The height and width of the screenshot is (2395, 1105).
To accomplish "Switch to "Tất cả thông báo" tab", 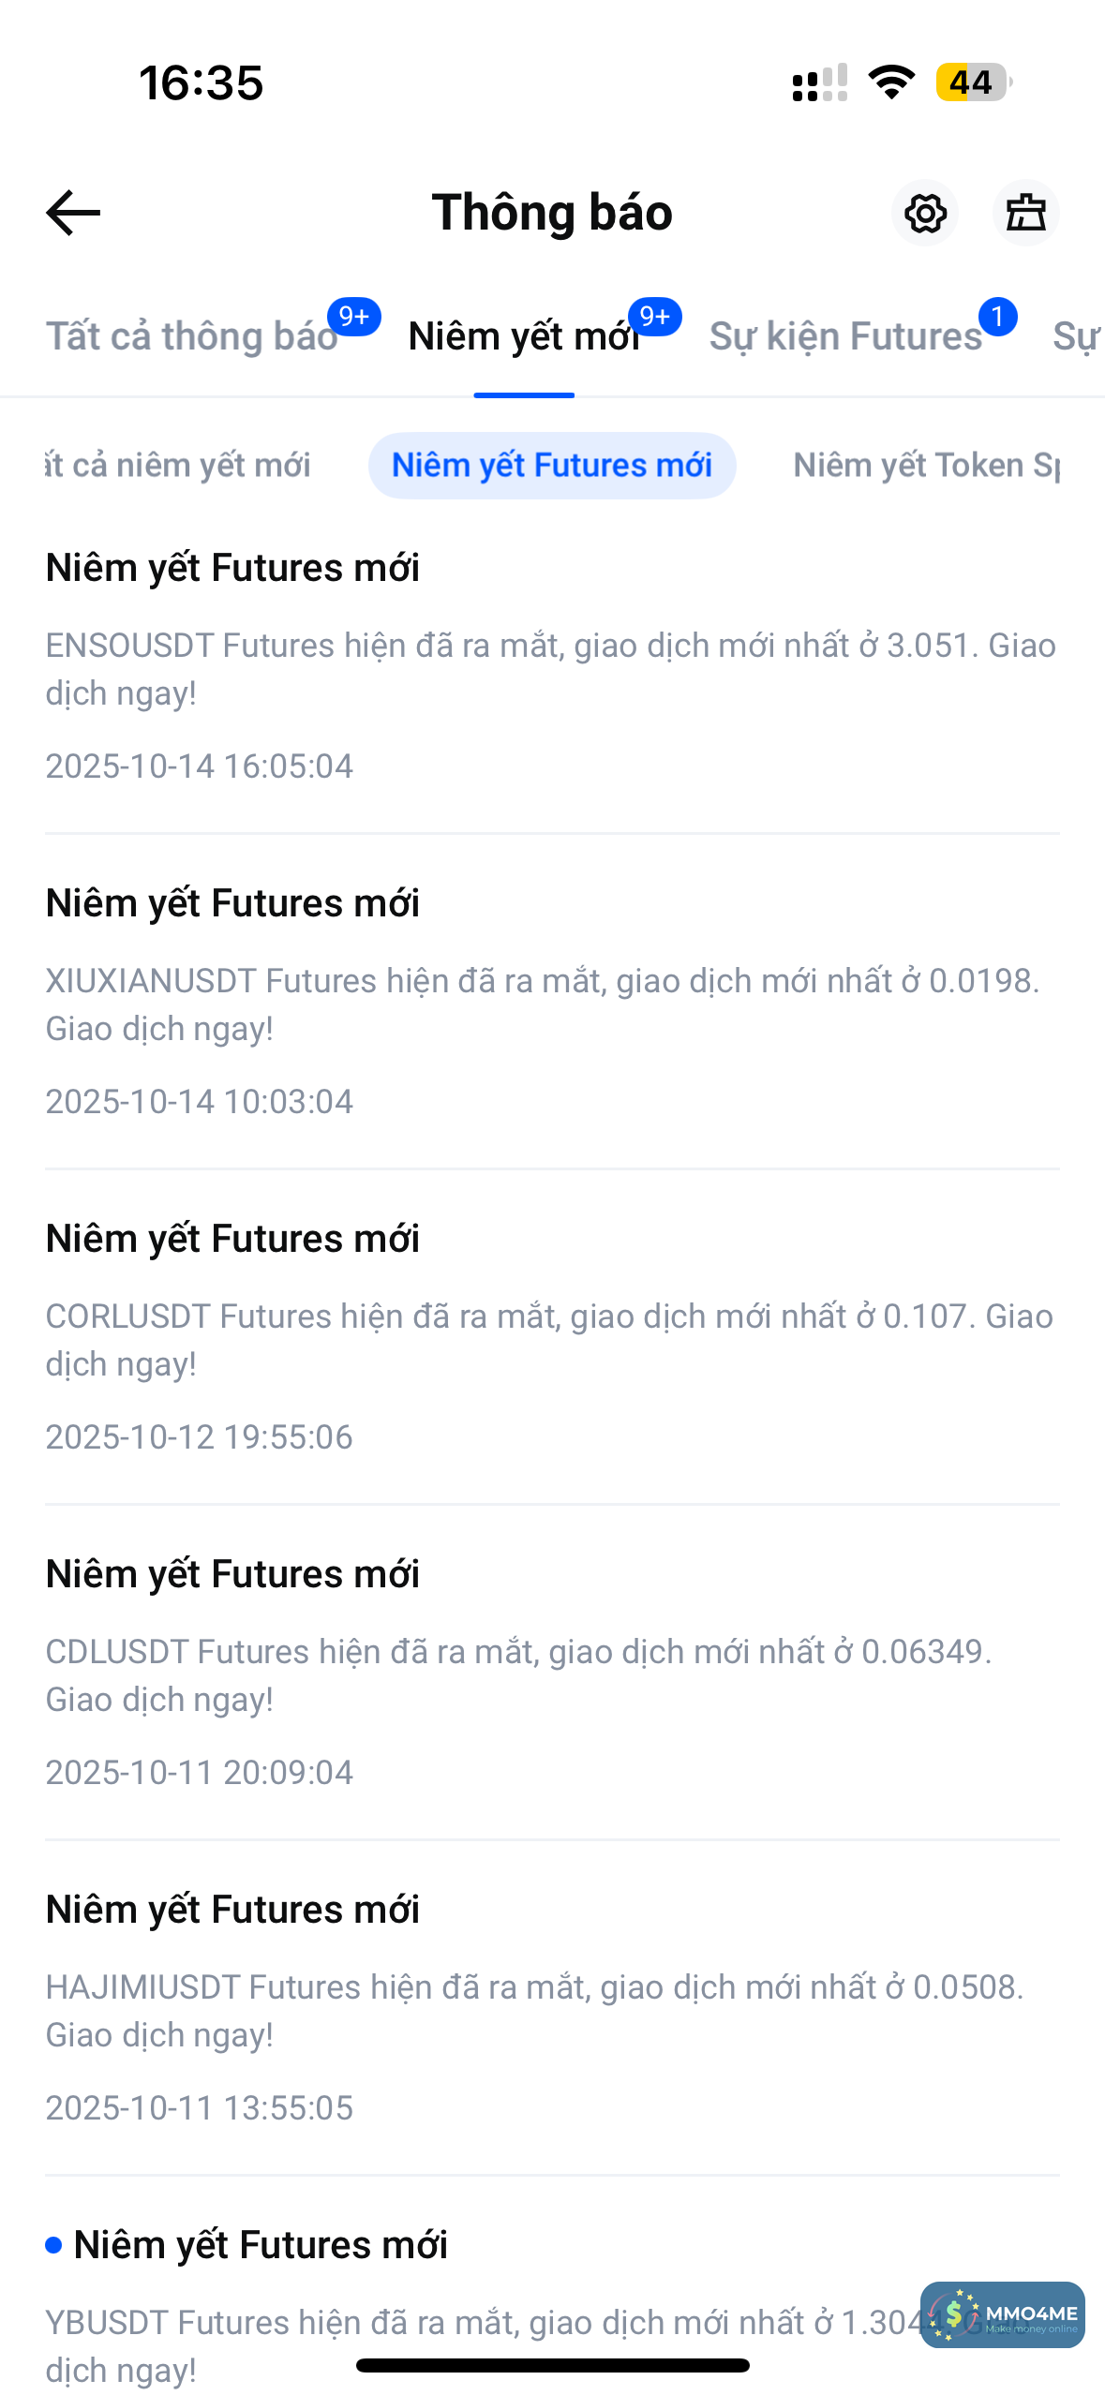I will click(192, 336).
